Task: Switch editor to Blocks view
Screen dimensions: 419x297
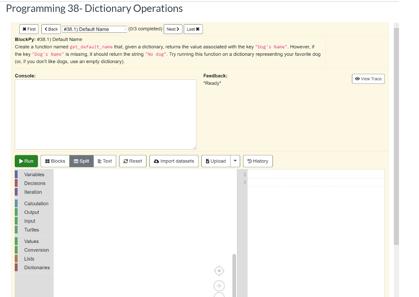Action: point(55,161)
